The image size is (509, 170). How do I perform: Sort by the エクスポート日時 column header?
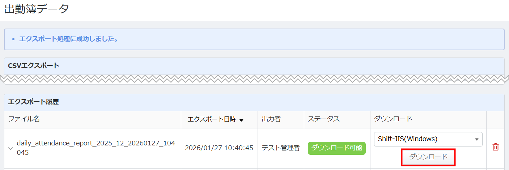212,119
